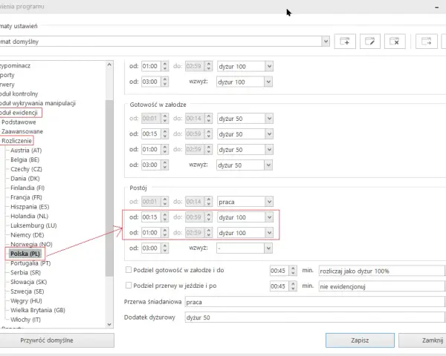Select Włochy (IT) in the country list
446x356 pixels.
click(x=25, y=320)
